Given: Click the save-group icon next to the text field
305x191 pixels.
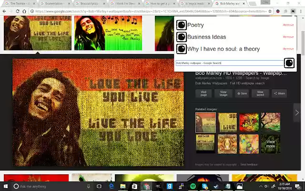Looking at the screenshot, I should (289, 63).
